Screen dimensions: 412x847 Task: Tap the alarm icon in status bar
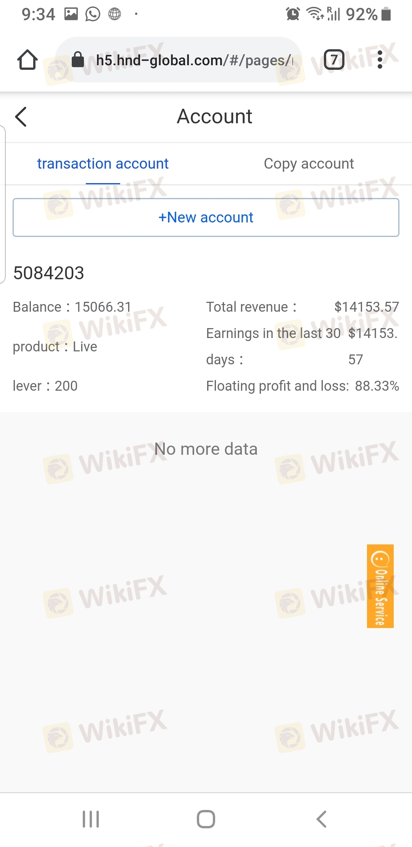click(293, 14)
